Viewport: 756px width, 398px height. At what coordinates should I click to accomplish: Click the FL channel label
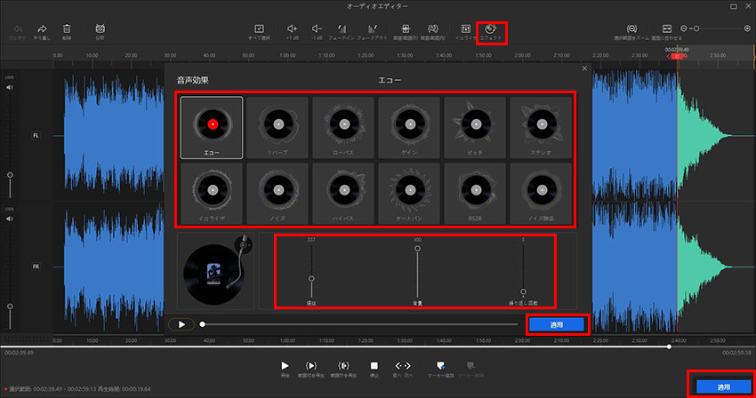pyautogui.click(x=36, y=135)
